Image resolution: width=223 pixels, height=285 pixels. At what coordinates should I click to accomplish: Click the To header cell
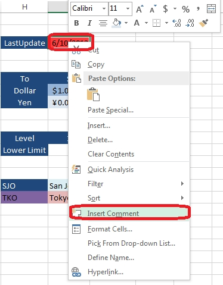tap(24, 79)
